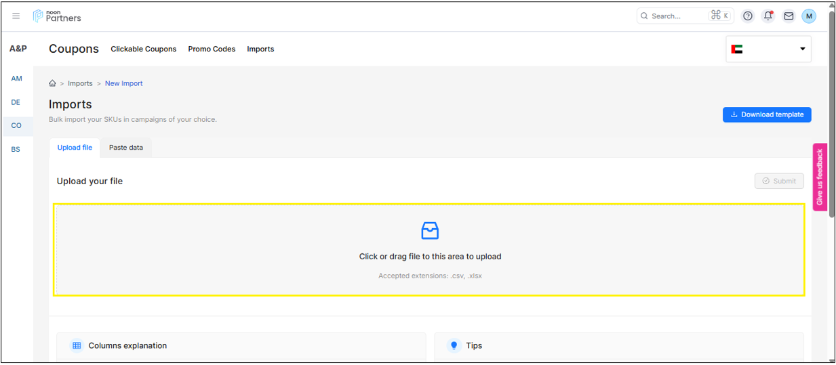Viewport: 836px width, 365px height.
Task: Click the user avatar M icon
Action: 809,16
